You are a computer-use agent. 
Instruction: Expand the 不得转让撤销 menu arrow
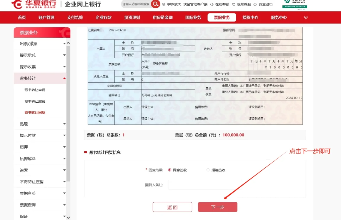[64, 182]
